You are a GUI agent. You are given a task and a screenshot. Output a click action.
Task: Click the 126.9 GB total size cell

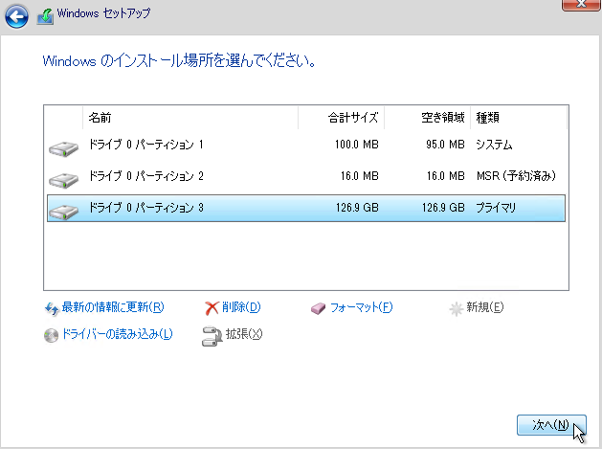[x=357, y=208]
